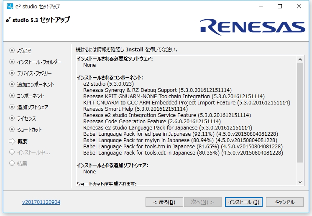Image resolution: width=312 pixels, height=216 pixels.
Task: Click None under 追加ソフトウェア
Action: 90,172
